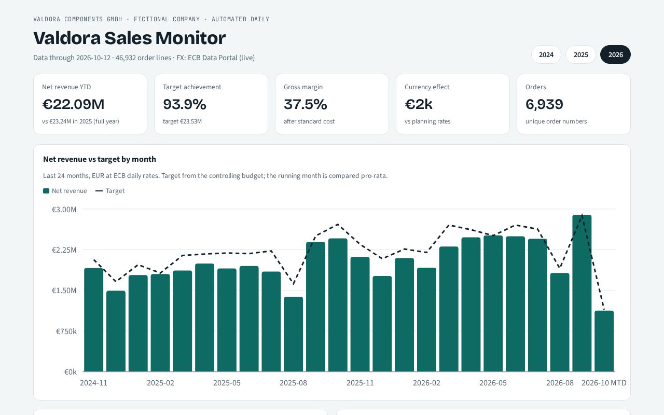Click the €1.50M y-axis label
Viewport: 664px width, 415px height.
(64, 290)
